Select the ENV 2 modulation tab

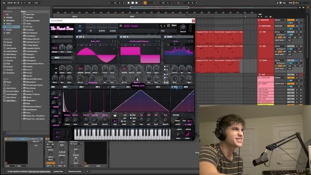82,87
